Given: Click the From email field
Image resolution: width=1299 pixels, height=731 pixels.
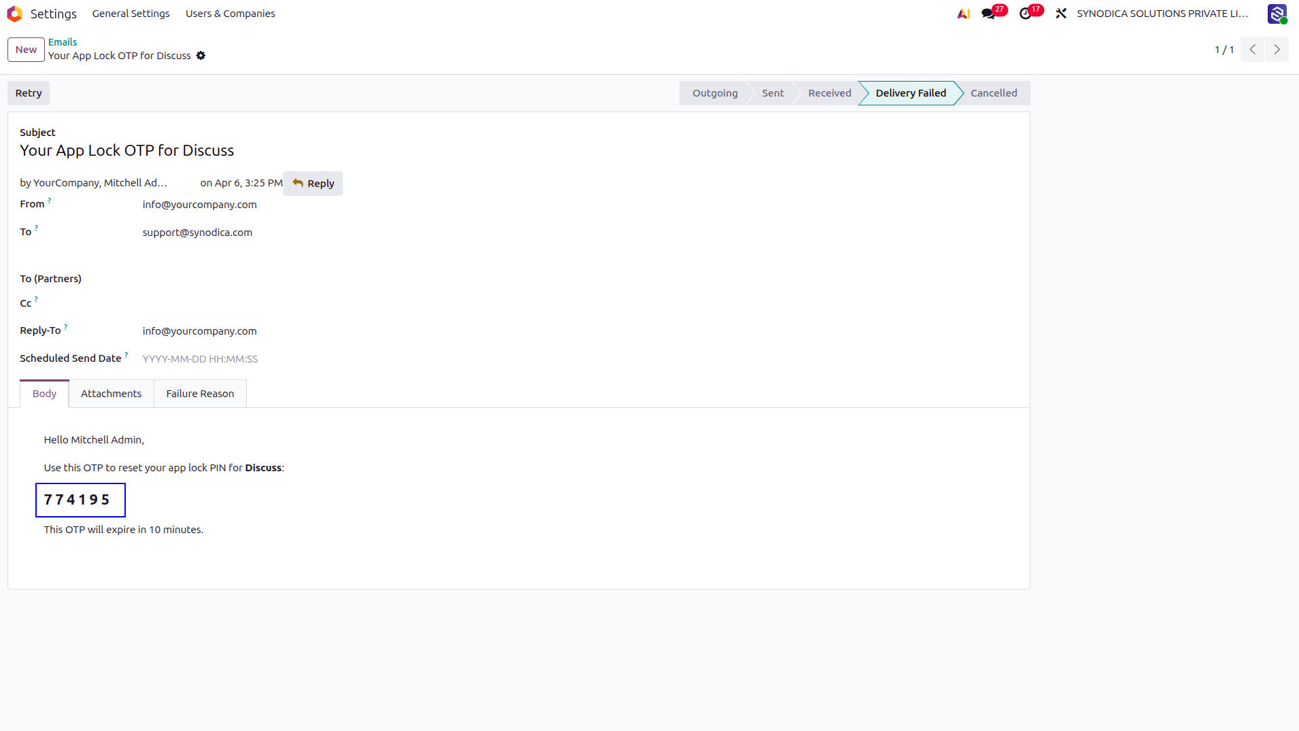Looking at the screenshot, I should pos(199,205).
